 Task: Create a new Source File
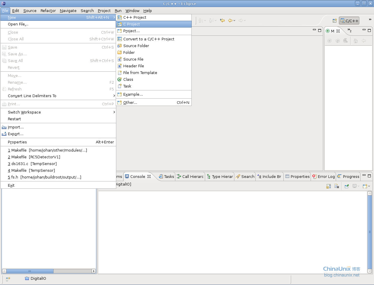point(154,59)
